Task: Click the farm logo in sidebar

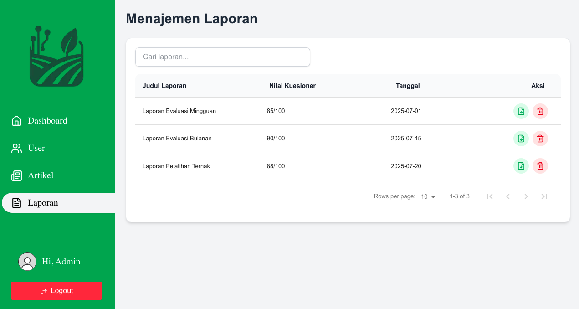Action: 56,57
